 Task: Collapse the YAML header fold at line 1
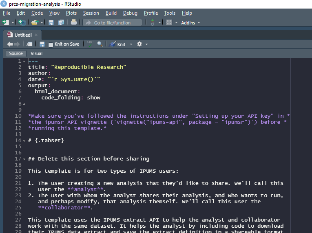[x=24, y=62]
